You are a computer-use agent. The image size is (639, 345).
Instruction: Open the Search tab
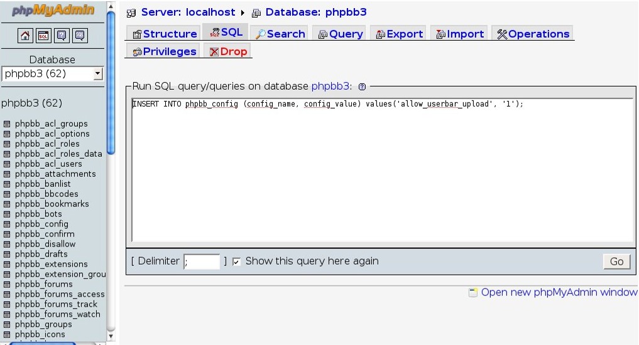(280, 34)
